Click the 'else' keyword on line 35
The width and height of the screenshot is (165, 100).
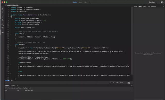(20, 72)
